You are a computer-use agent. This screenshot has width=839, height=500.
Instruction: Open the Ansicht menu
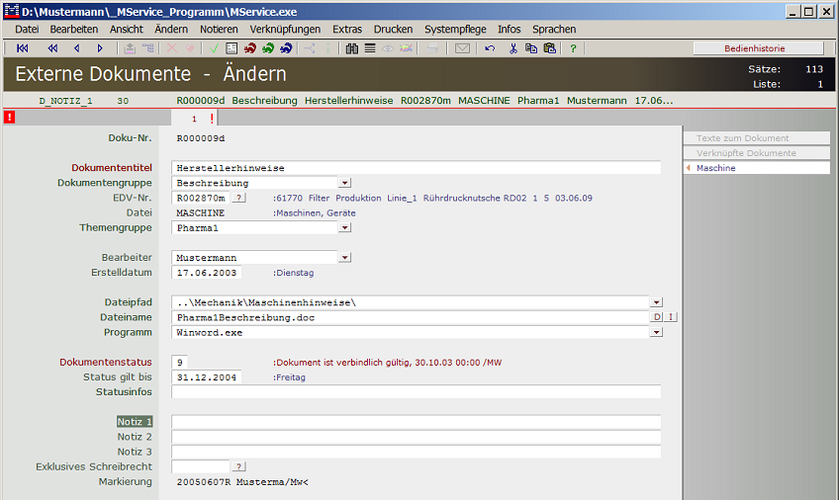tap(127, 30)
